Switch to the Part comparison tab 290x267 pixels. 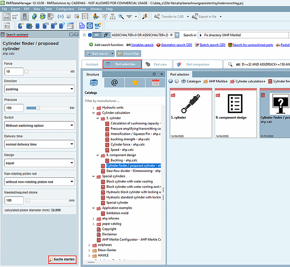[x=197, y=64]
